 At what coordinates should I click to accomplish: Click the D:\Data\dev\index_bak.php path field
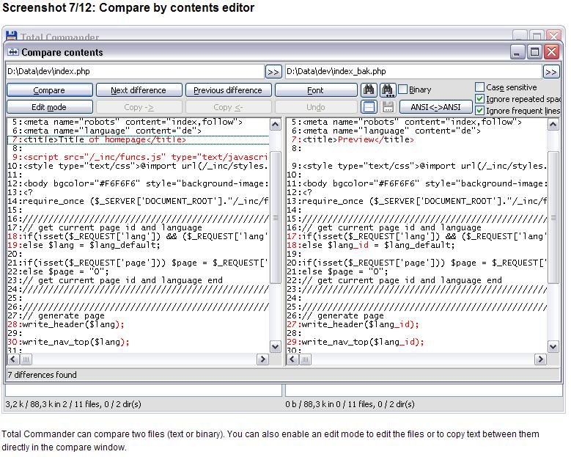(413, 71)
